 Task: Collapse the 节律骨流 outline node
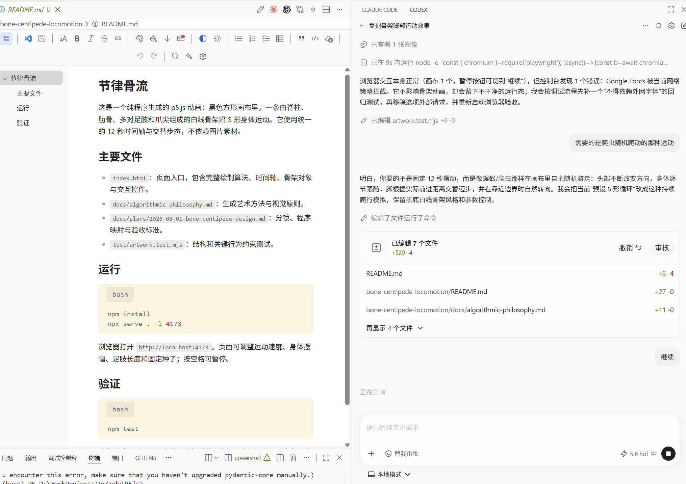(x=5, y=78)
